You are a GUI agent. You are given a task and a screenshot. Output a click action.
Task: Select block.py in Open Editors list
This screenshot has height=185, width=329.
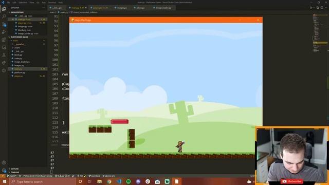24,30
